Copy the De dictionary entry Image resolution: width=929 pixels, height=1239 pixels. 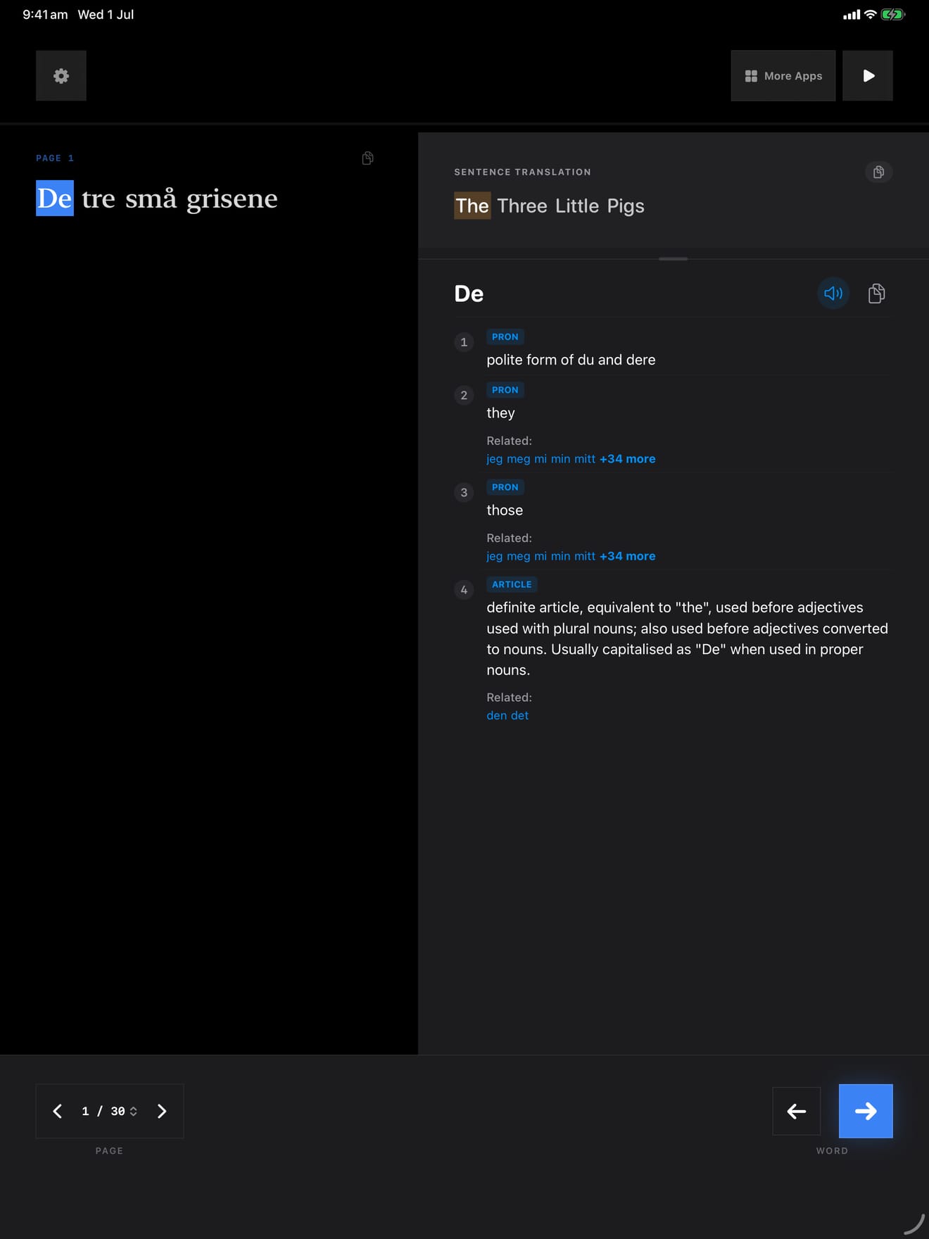pyautogui.click(x=876, y=293)
